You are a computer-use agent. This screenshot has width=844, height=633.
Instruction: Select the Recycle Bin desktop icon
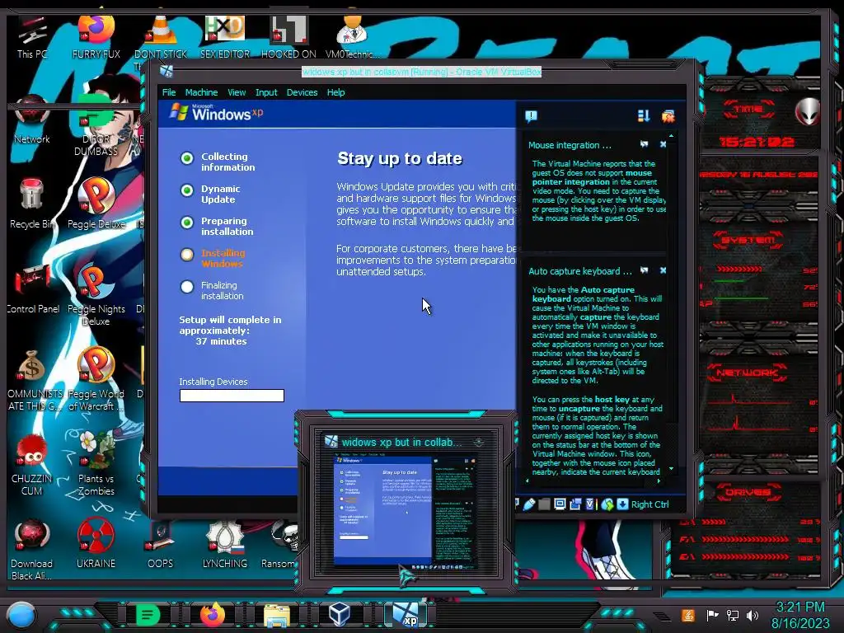32,204
